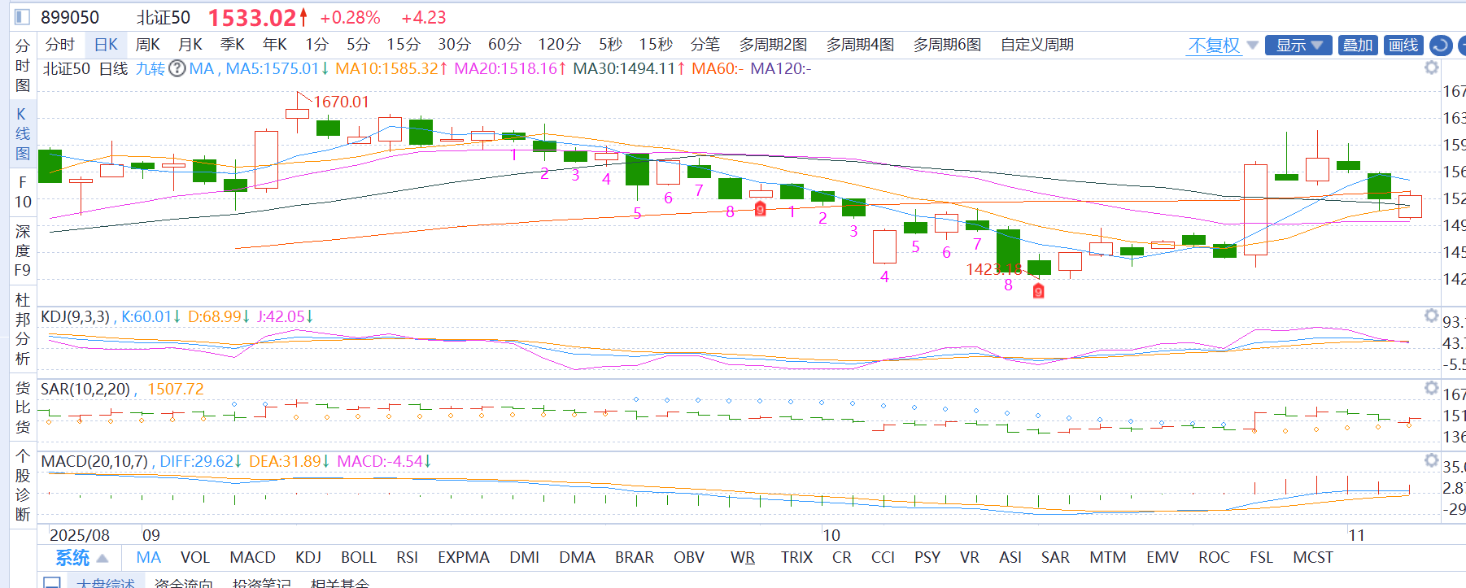
Task: Click the 画线 drawing button
Action: tap(1403, 46)
